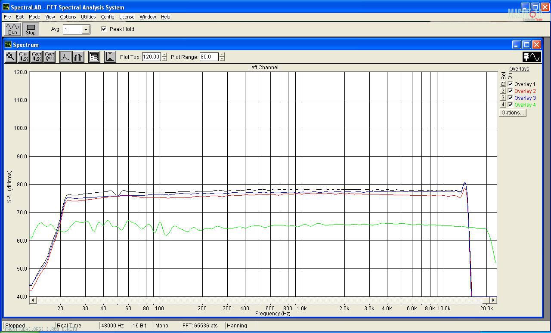
Task: Maximize the Spectrum child window
Action: pyautogui.click(x=526, y=45)
